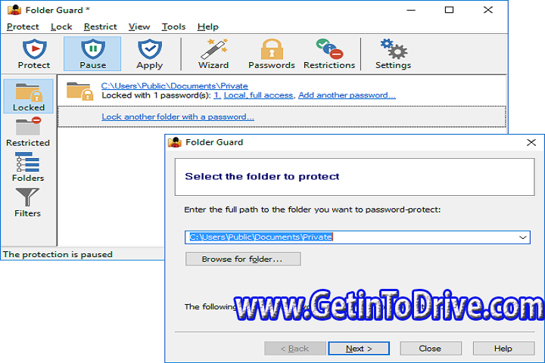
Task: Open the Lock menu
Action: click(x=61, y=26)
